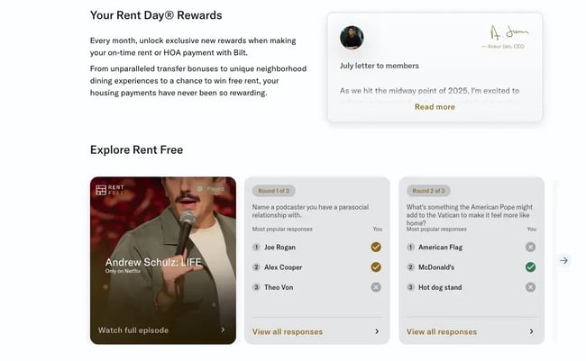
Task: Click the Rent Free logo icon
Action: 101,190
